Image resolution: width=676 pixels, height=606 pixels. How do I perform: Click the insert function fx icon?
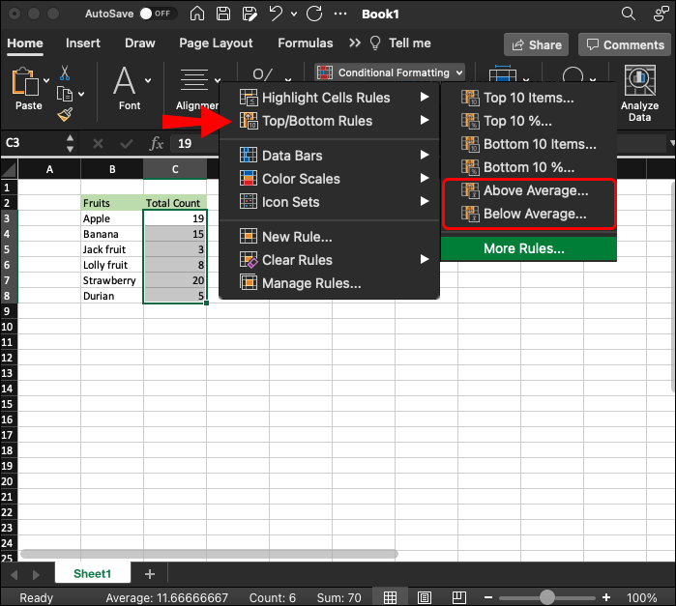click(x=157, y=143)
